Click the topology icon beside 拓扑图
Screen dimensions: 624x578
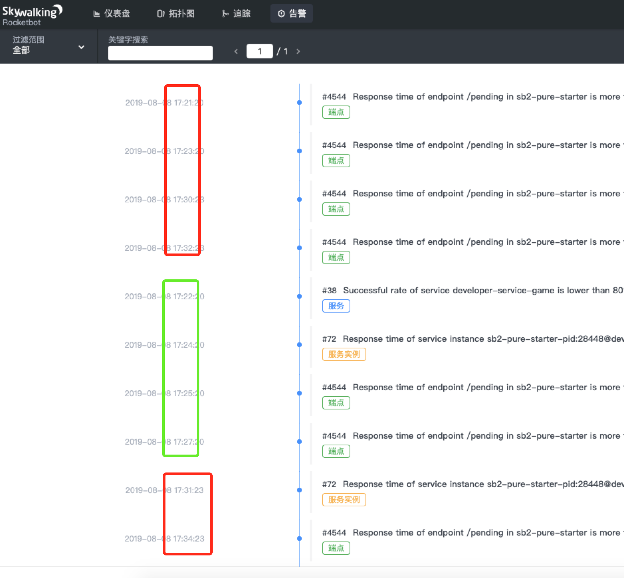point(161,14)
